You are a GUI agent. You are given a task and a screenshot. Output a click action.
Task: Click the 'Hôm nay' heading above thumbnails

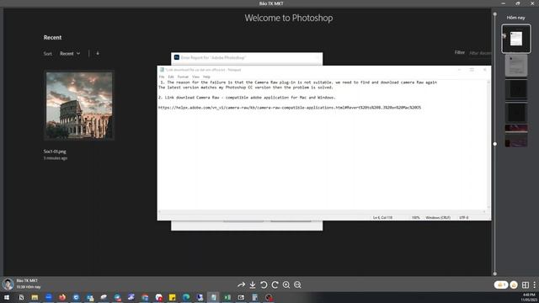click(x=515, y=18)
